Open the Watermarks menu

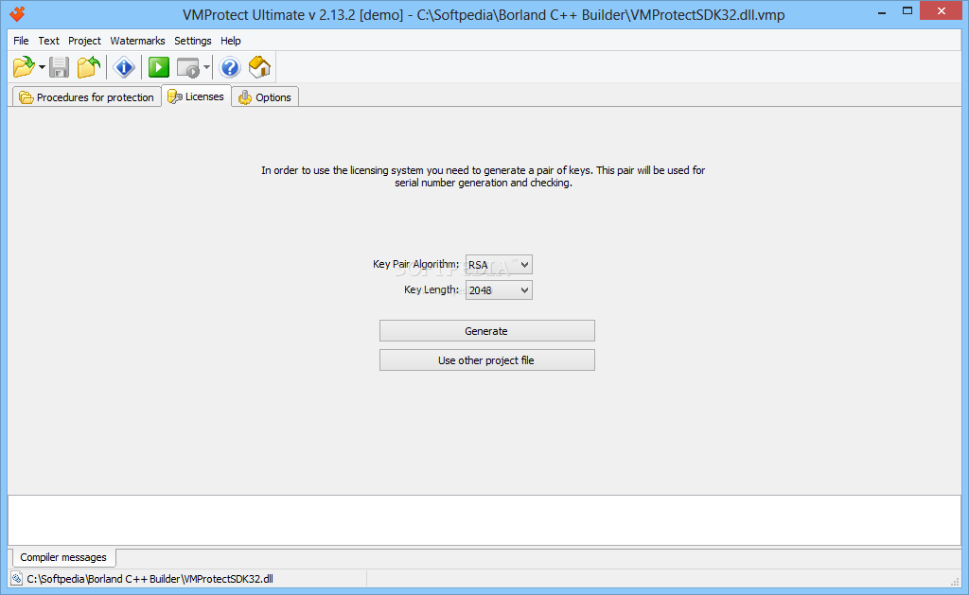point(137,41)
